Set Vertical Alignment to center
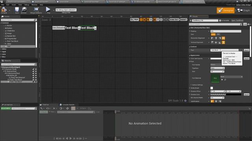Screen dimensions: 252x141 (216, 42)
